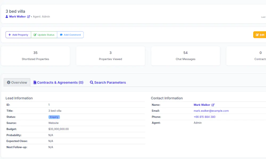Click the user icon before Mark Walker
This screenshot has height=159, width=266.
7,17
